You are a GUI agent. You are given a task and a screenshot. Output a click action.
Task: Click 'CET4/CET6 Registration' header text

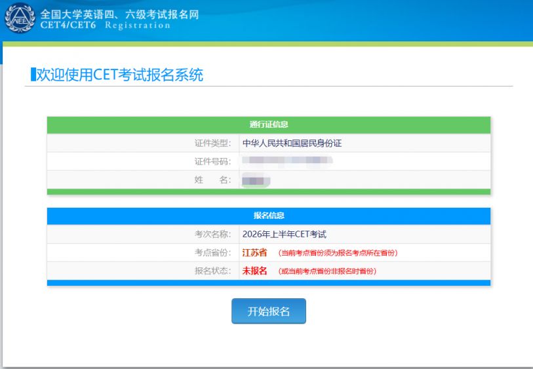coord(106,26)
